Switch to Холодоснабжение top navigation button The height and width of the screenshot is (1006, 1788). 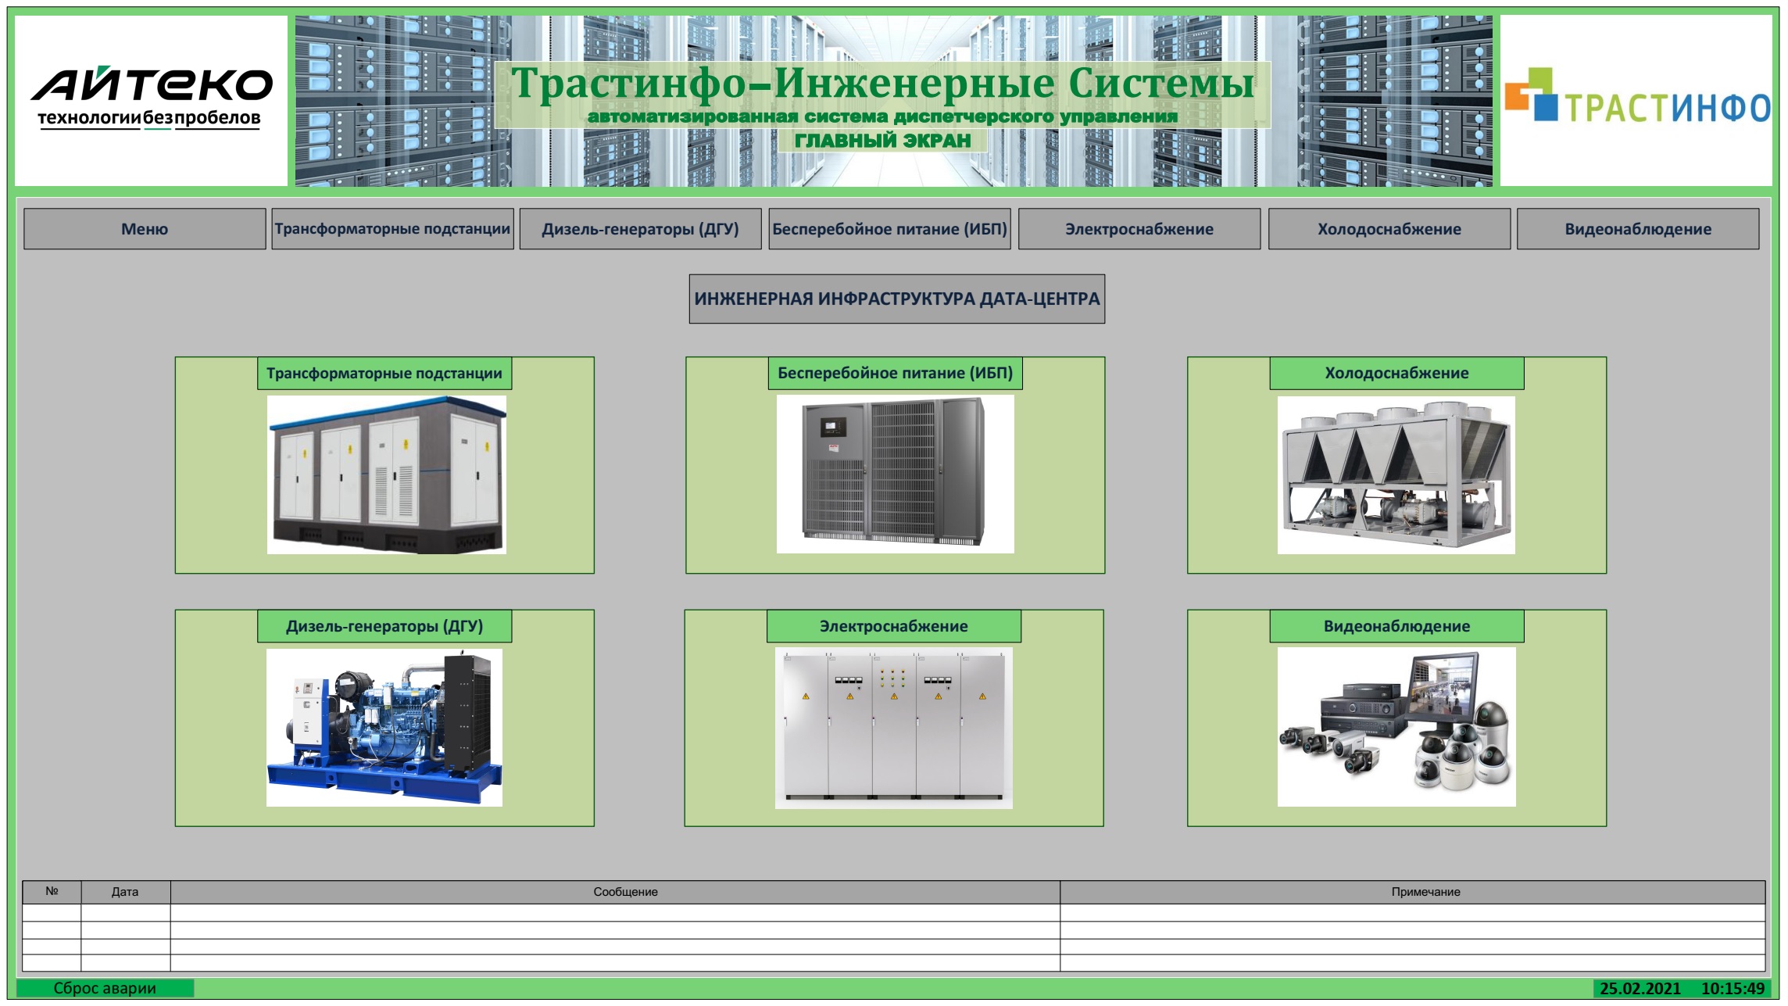[x=1389, y=229]
